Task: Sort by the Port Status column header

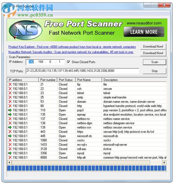Action: pos(66,80)
